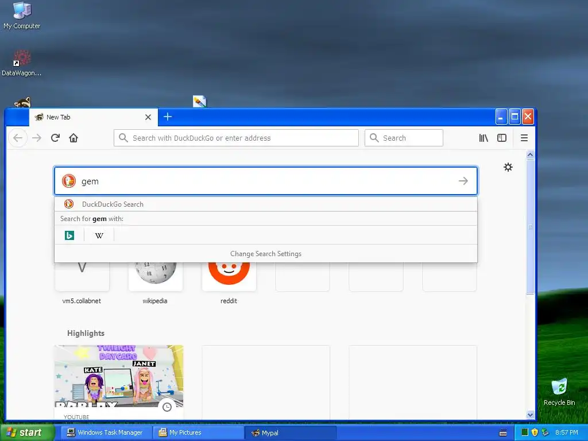Focus the address bar field
Viewport: 588px width, 441px height.
[236, 138]
